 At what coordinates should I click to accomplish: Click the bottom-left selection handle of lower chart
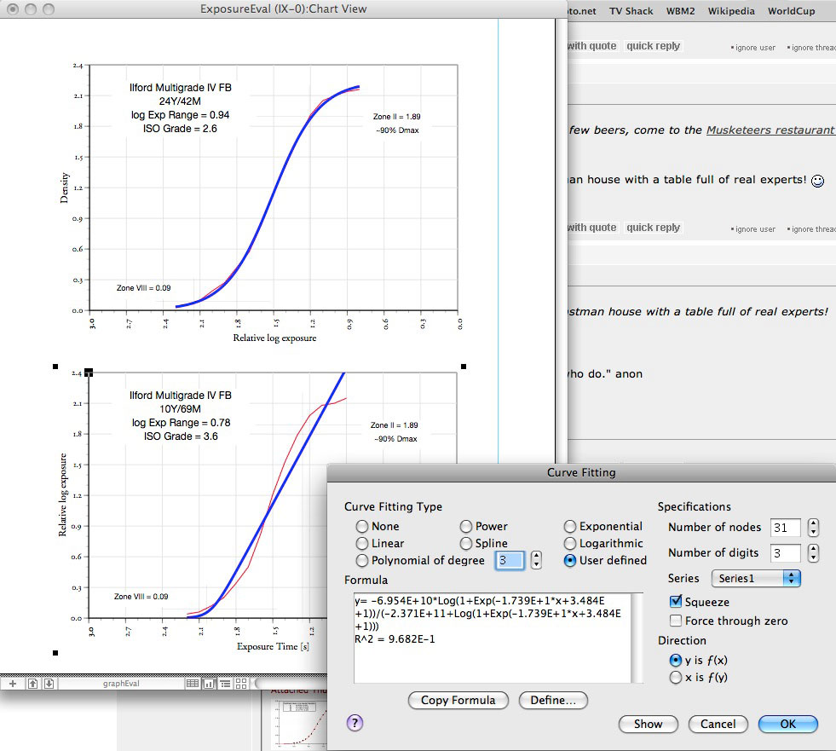pos(55,653)
